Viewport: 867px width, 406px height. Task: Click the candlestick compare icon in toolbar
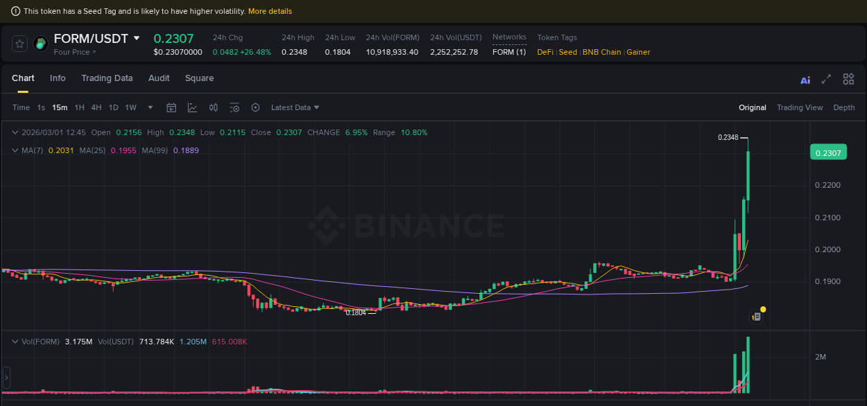coord(213,107)
